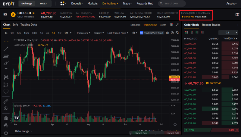Show sell orders only view
The height and width of the screenshot is (137, 241).
(202, 32)
